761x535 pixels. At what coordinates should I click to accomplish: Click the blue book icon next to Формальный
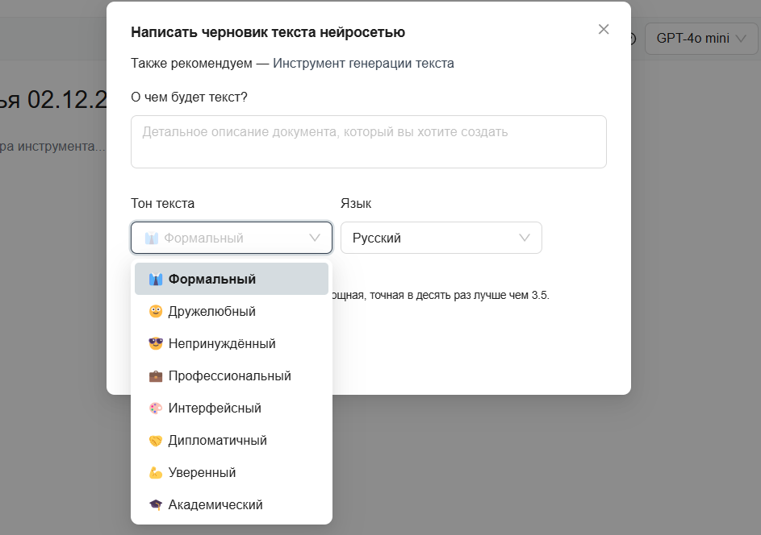[x=155, y=279]
